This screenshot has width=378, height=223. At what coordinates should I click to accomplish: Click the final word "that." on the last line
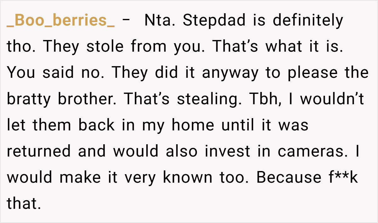point(24,204)
